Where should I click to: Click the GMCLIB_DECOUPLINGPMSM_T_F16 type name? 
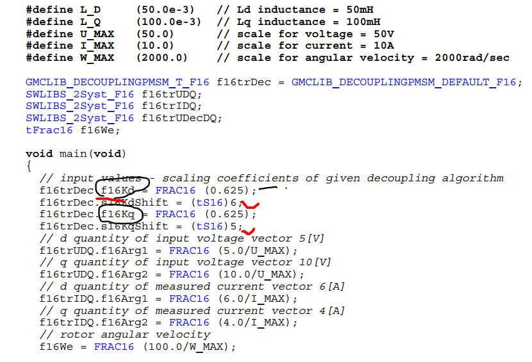(117, 83)
